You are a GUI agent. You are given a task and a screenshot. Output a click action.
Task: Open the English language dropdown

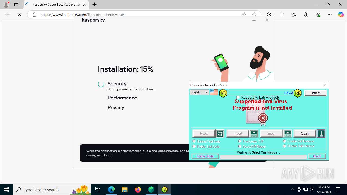[x=199, y=92]
